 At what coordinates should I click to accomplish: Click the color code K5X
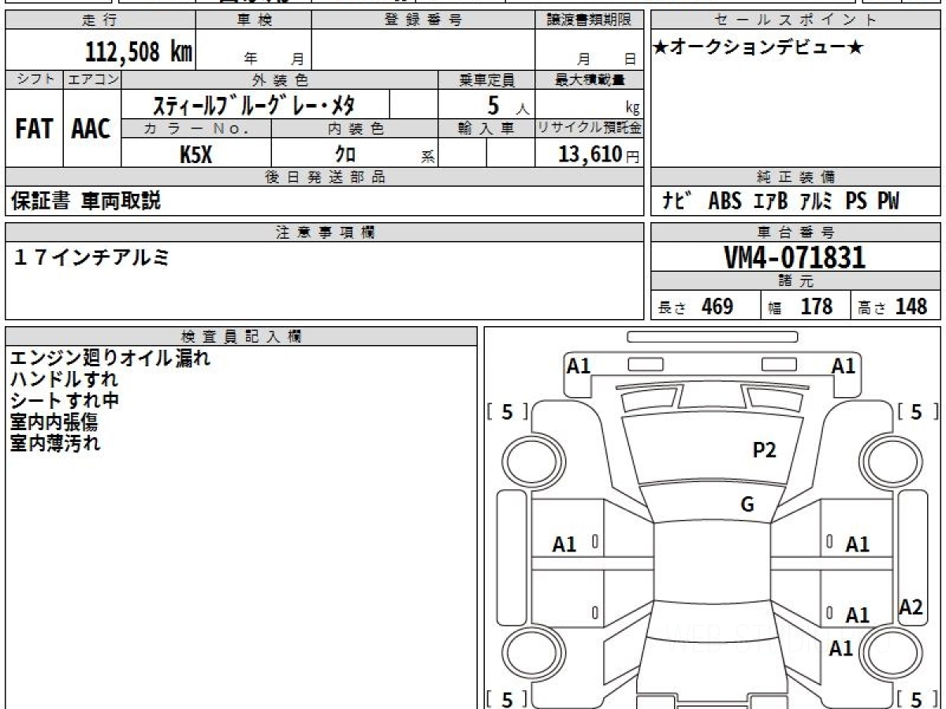coord(196,153)
